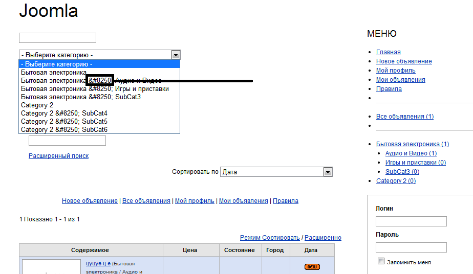473x274 pixels.
Task: Focus the Пароль input field
Action: coord(411,247)
